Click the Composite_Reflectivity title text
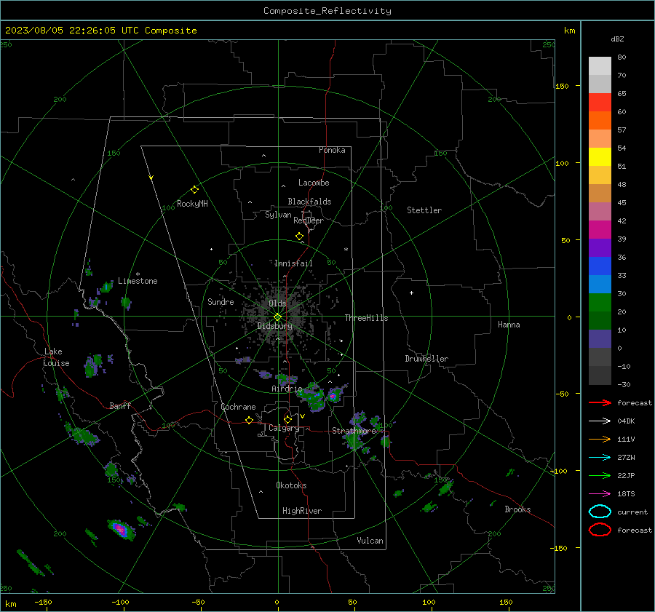The image size is (655, 612). (327, 11)
